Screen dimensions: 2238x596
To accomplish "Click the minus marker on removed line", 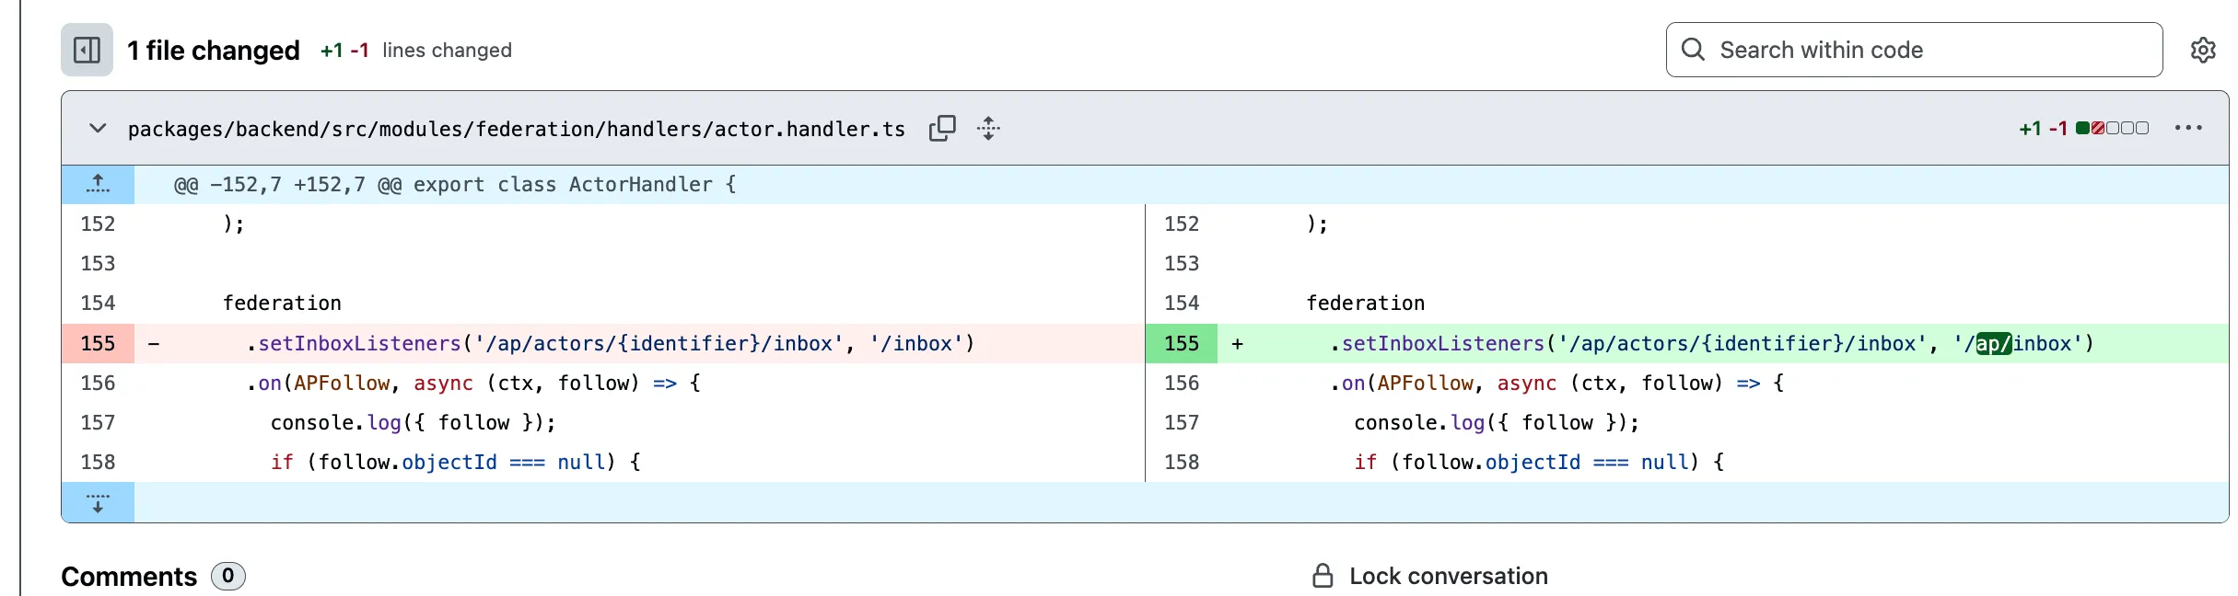I will 154,343.
